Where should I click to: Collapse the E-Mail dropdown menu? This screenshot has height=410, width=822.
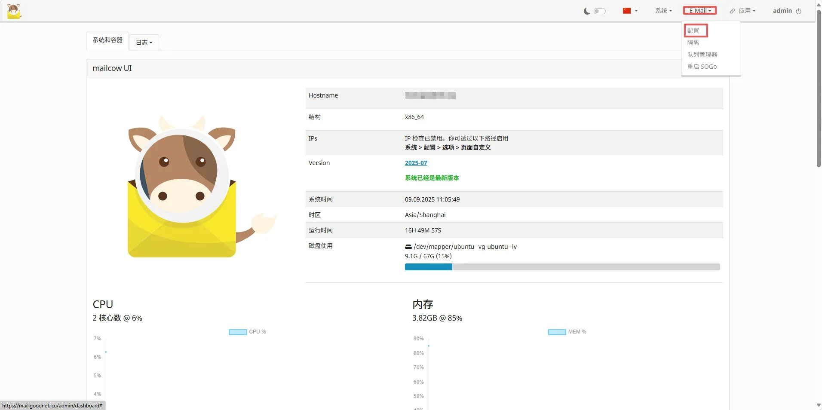[x=700, y=11]
